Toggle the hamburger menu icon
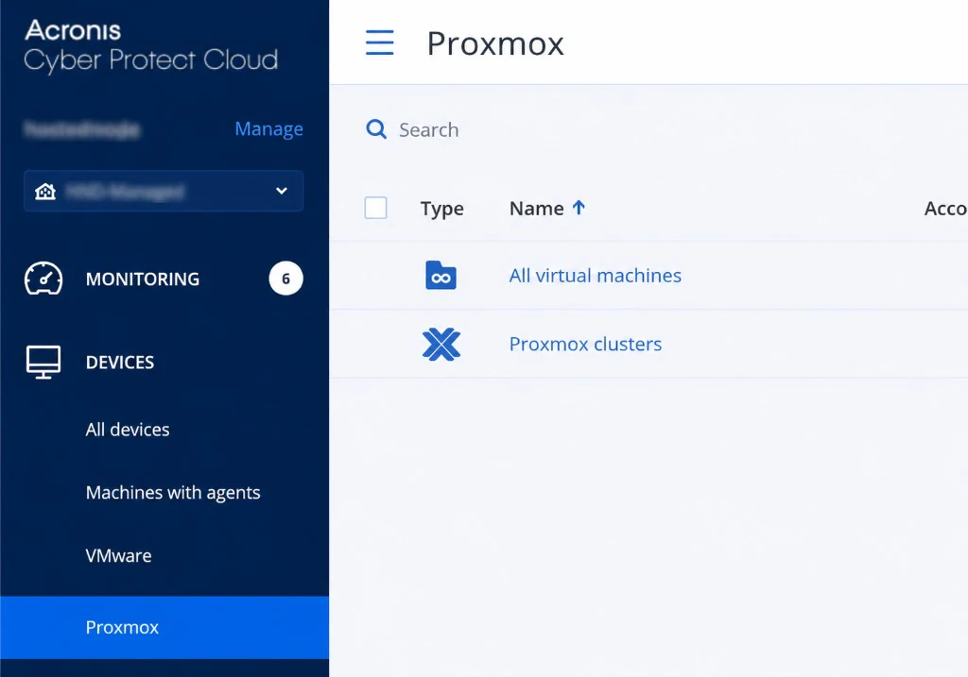The width and height of the screenshot is (968, 677). [379, 42]
